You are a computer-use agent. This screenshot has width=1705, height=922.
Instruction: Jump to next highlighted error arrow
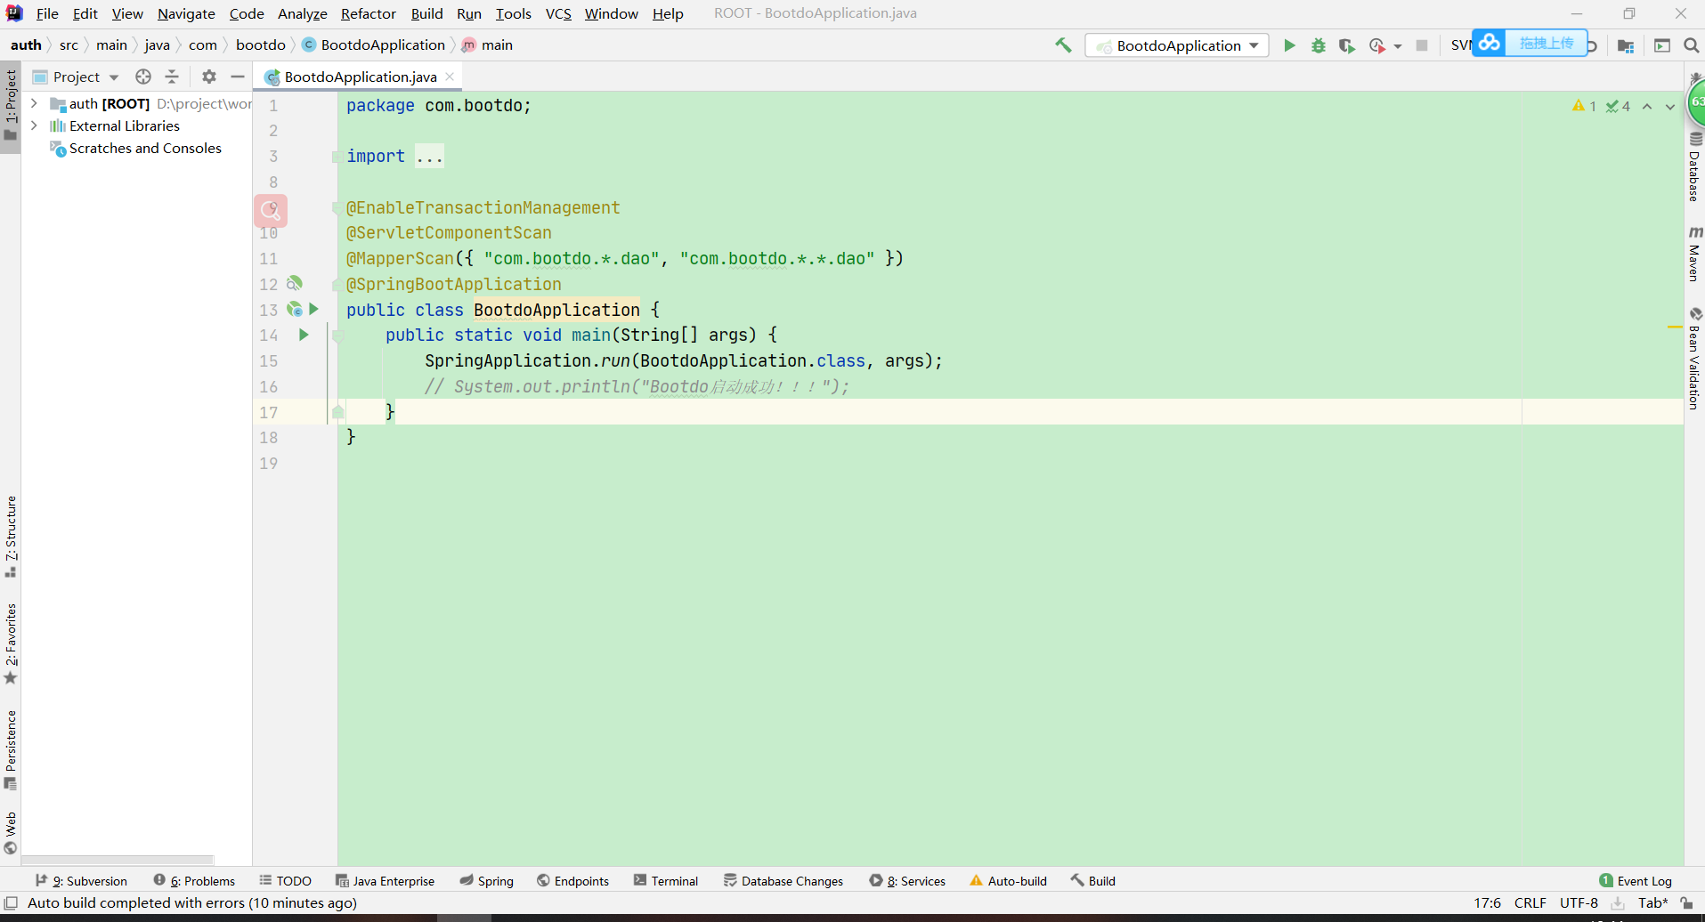tap(1670, 106)
